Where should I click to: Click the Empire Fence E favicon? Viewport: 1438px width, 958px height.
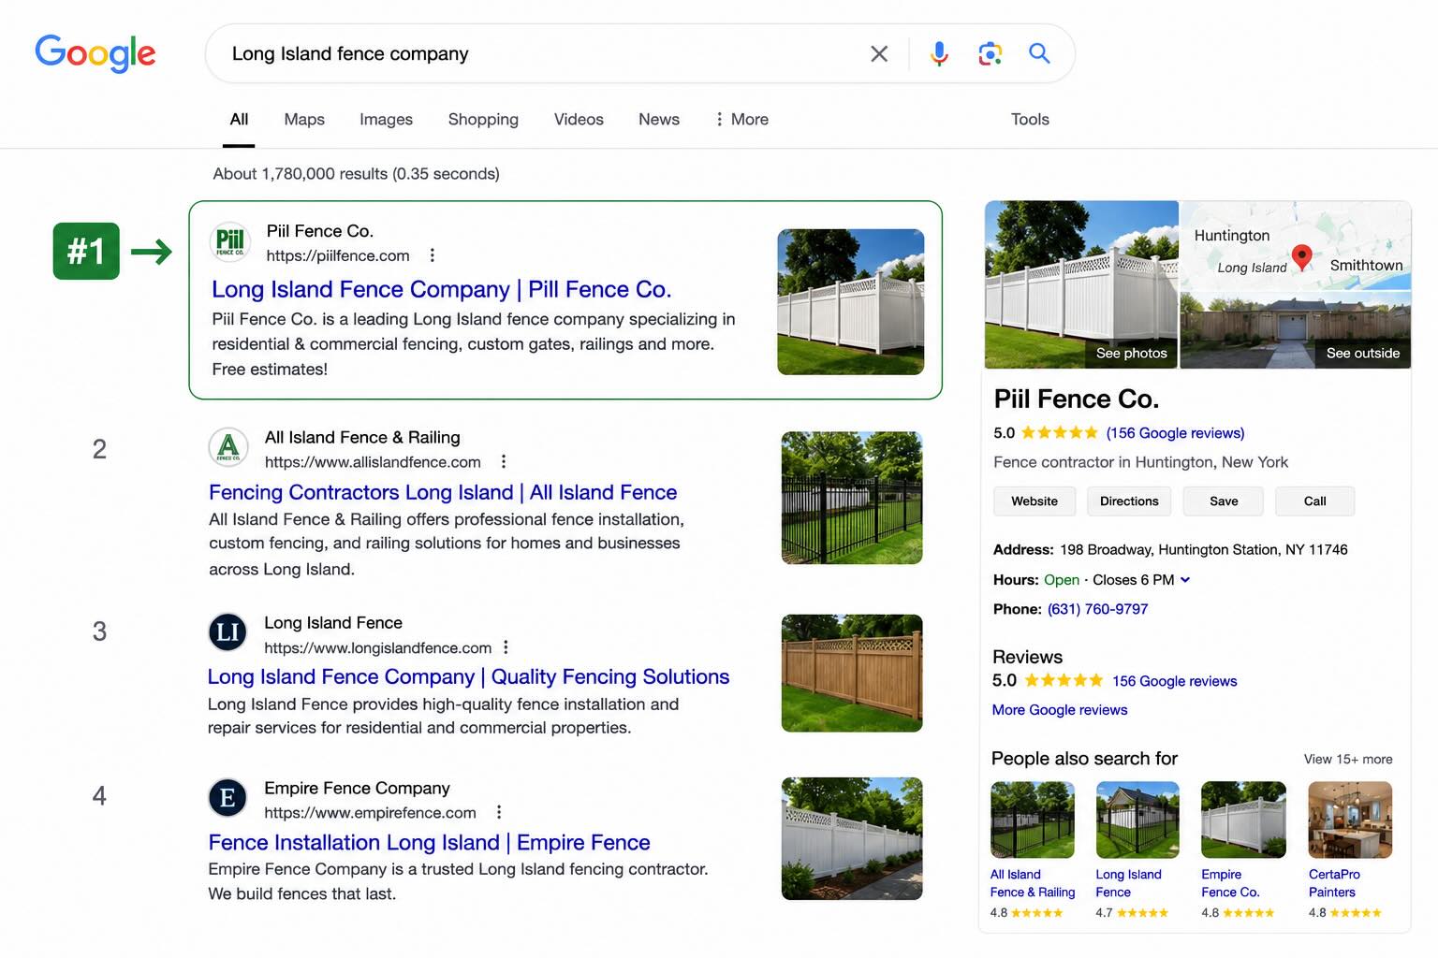point(227,798)
